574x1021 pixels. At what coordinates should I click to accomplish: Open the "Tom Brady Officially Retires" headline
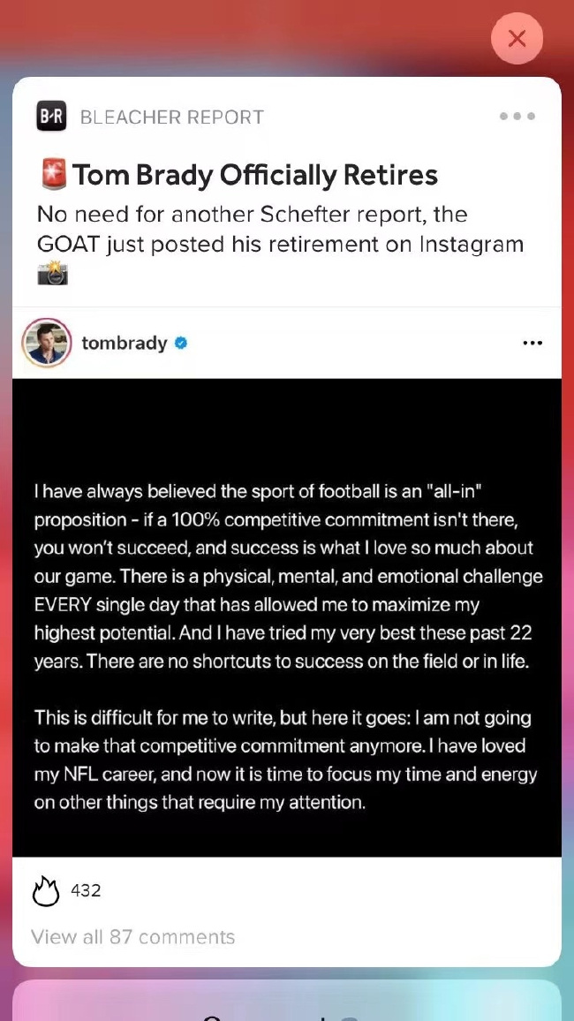[x=255, y=175]
